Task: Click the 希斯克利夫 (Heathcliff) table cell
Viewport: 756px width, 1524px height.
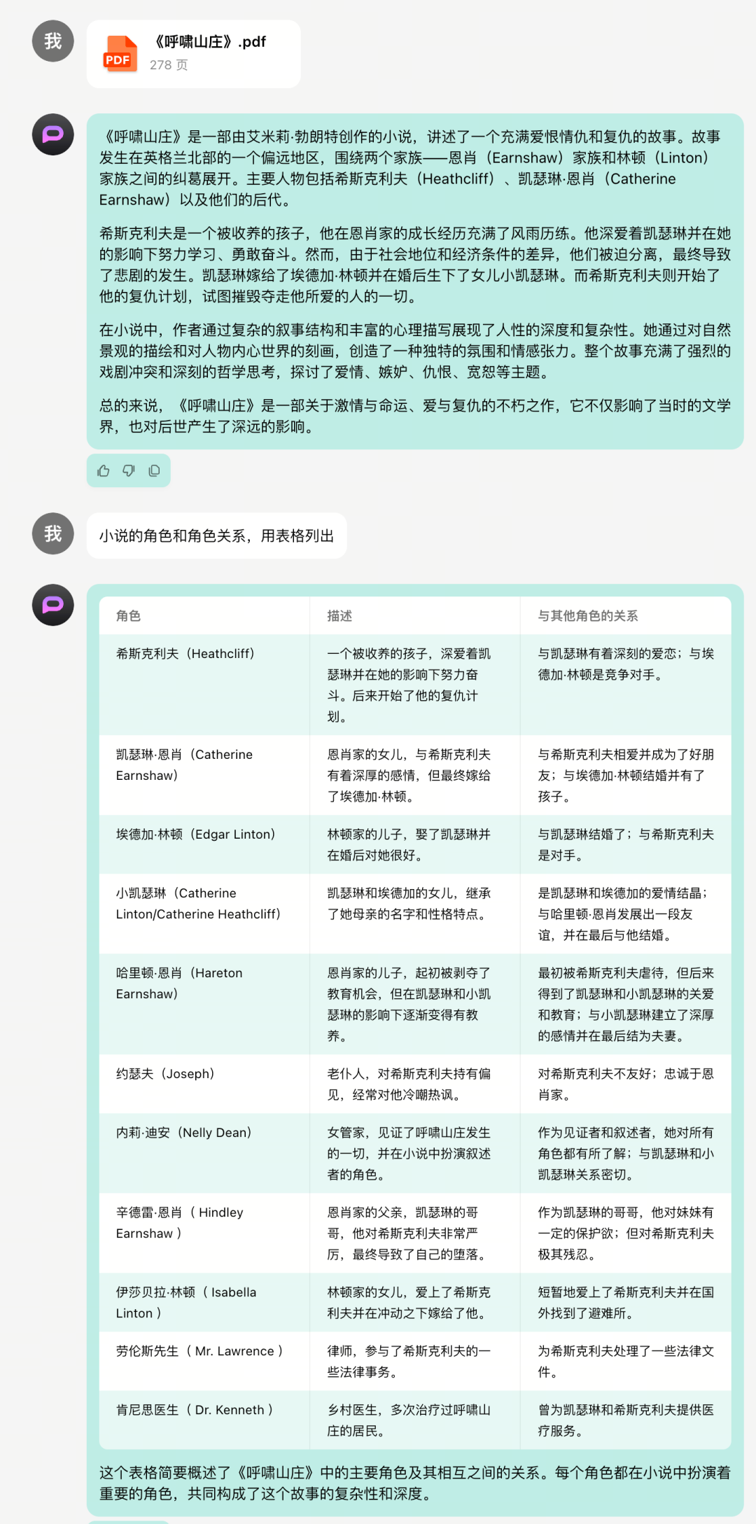Action: [x=185, y=654]
